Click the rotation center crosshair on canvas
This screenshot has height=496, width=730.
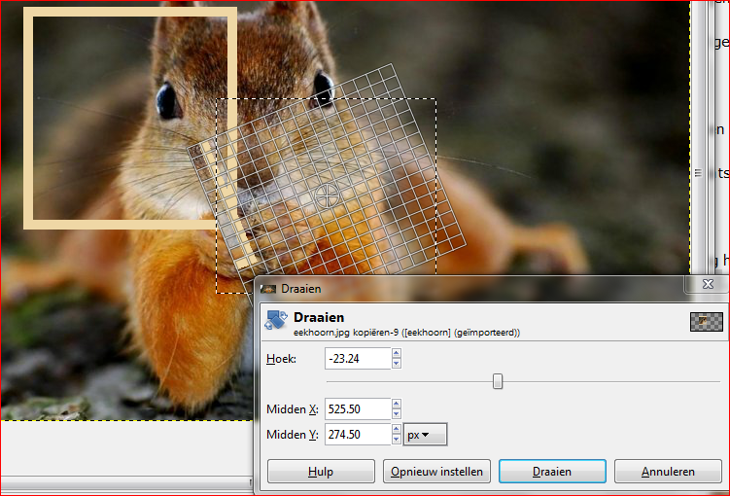pos(329,195)
